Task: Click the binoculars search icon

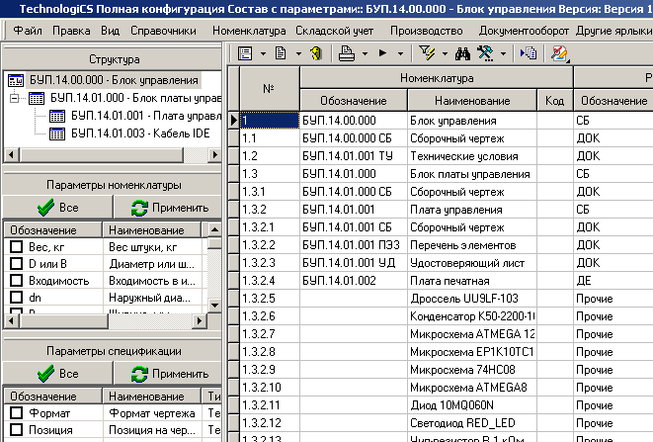Action: [x=461, y=52]
